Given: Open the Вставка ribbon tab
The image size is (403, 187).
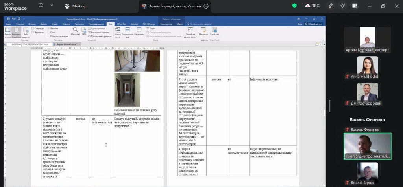Looking at the screenshot, I should 32,24.
